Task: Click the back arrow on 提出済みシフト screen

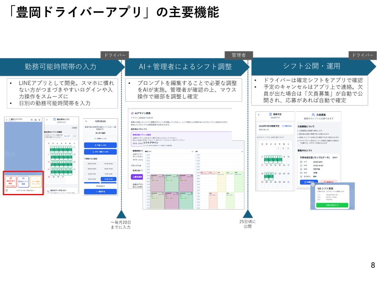Action: [x=47, y=119]
